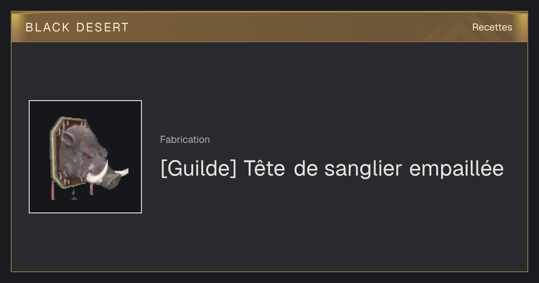
Task: Select the Fabrication category label
Action: tap(185, 140)
